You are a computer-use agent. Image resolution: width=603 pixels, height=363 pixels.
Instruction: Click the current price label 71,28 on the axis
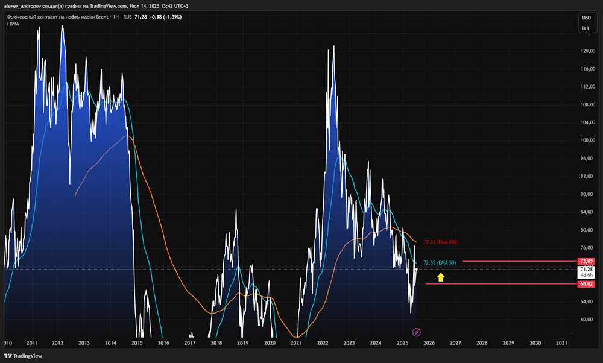[x=587, y=269]
